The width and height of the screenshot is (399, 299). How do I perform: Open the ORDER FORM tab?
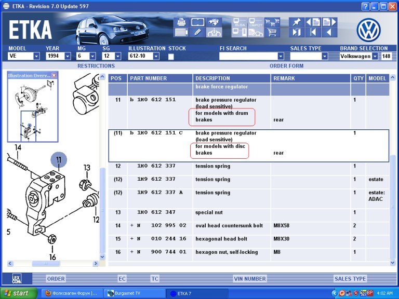pyautogui.click(x=286, y=66)
